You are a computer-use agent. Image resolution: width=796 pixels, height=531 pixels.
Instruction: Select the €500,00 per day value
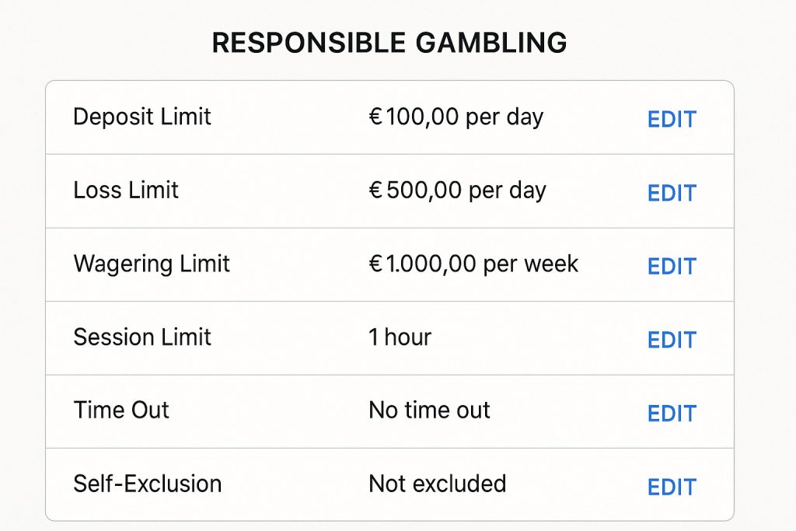pos(457,190)
